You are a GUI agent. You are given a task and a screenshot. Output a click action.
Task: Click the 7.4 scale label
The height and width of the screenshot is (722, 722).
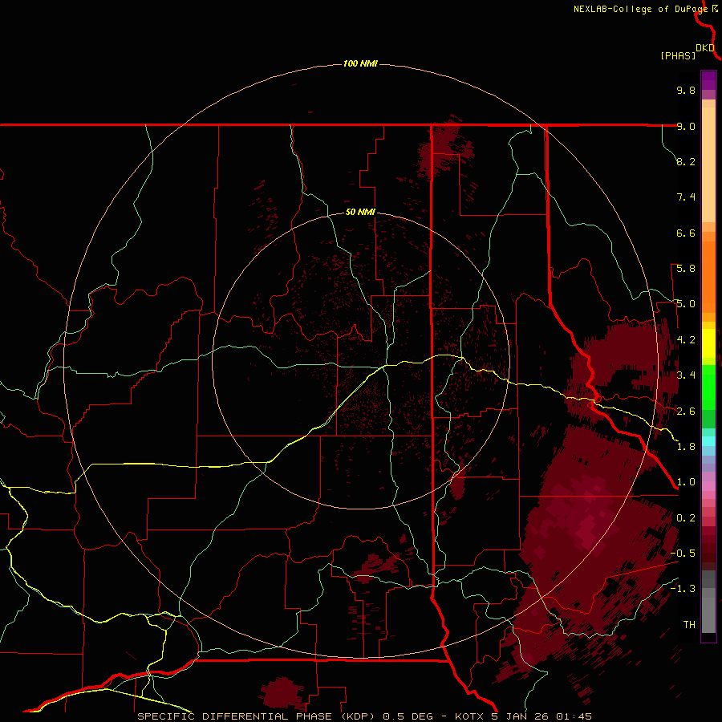coord(686,197)
